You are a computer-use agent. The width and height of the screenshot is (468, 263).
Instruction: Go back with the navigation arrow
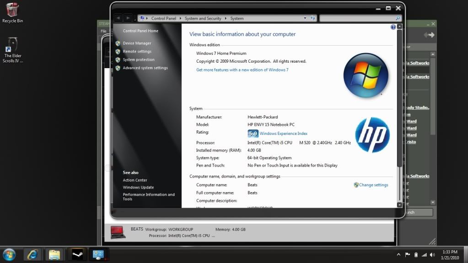(x=118, y=18)
